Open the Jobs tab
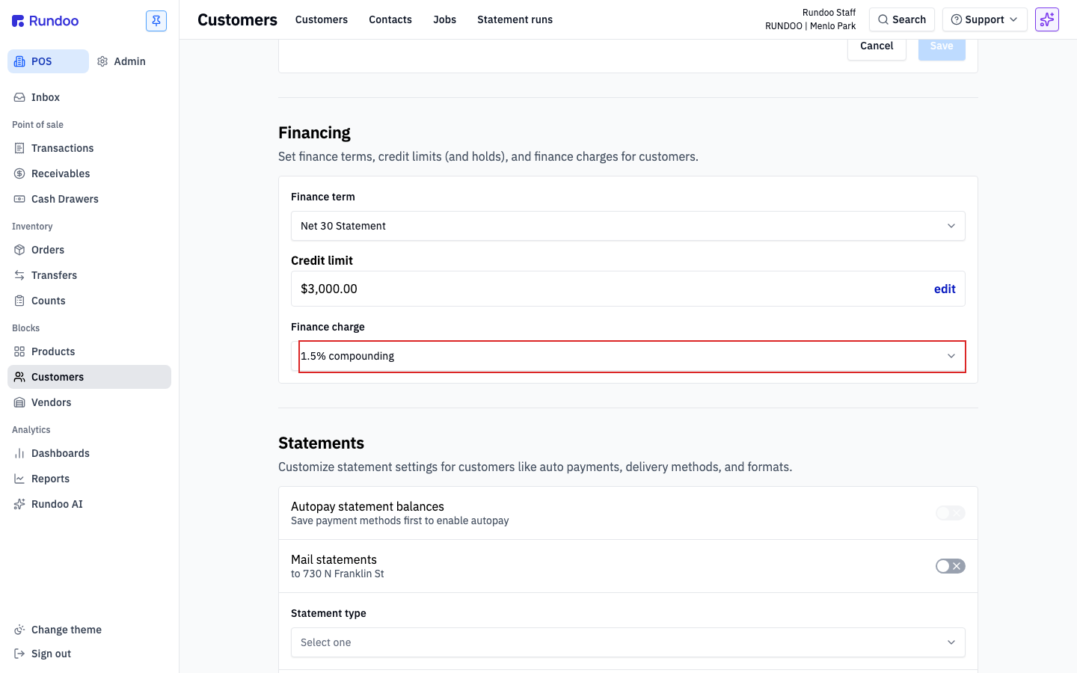Image resolution: width=1077 pixels, height=673 pixels. (444, 19)
